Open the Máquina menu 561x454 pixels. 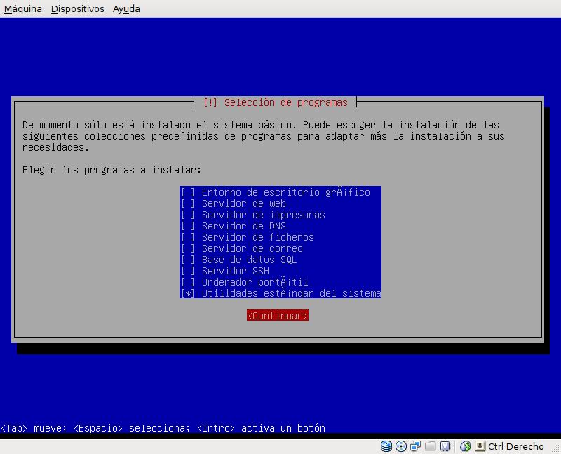coord(23,8)
